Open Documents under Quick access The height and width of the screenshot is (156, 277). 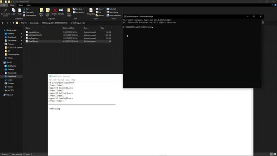[x=12, y=40]
